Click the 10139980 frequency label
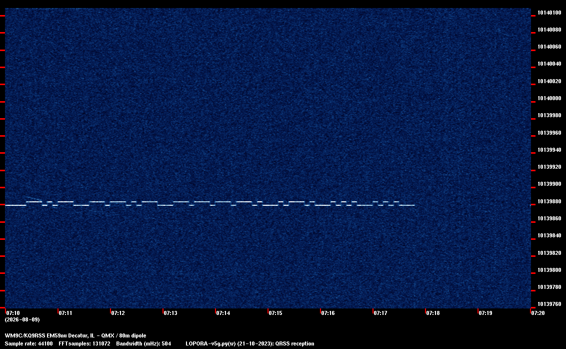566x349 pixels. pos(549,115)
